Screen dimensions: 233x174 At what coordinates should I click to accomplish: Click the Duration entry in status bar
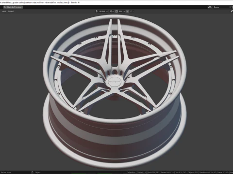click(214, 173)
